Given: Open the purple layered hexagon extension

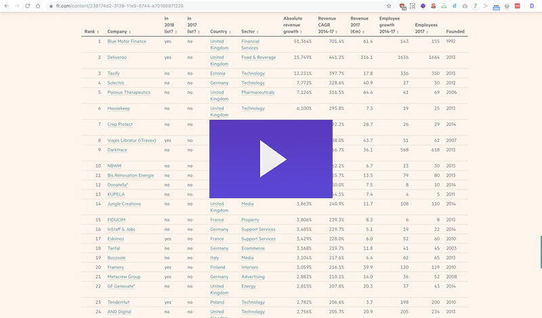Looking at the screenshot, I should pos(423,6).
